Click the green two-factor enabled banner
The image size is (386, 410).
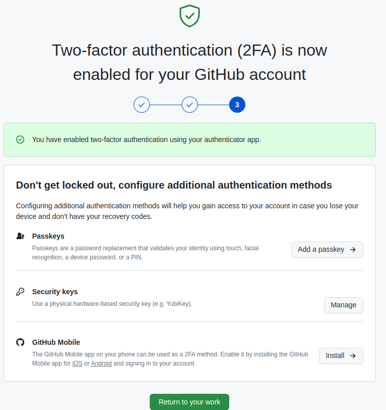point(189,140)
